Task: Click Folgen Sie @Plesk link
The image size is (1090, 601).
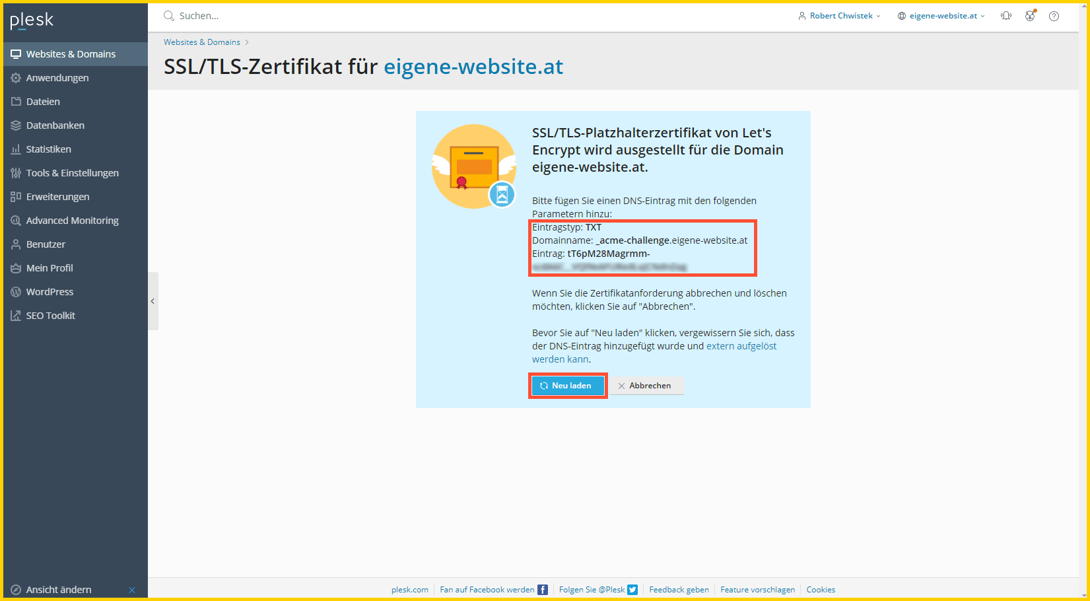Action: [x=592, y=590]
